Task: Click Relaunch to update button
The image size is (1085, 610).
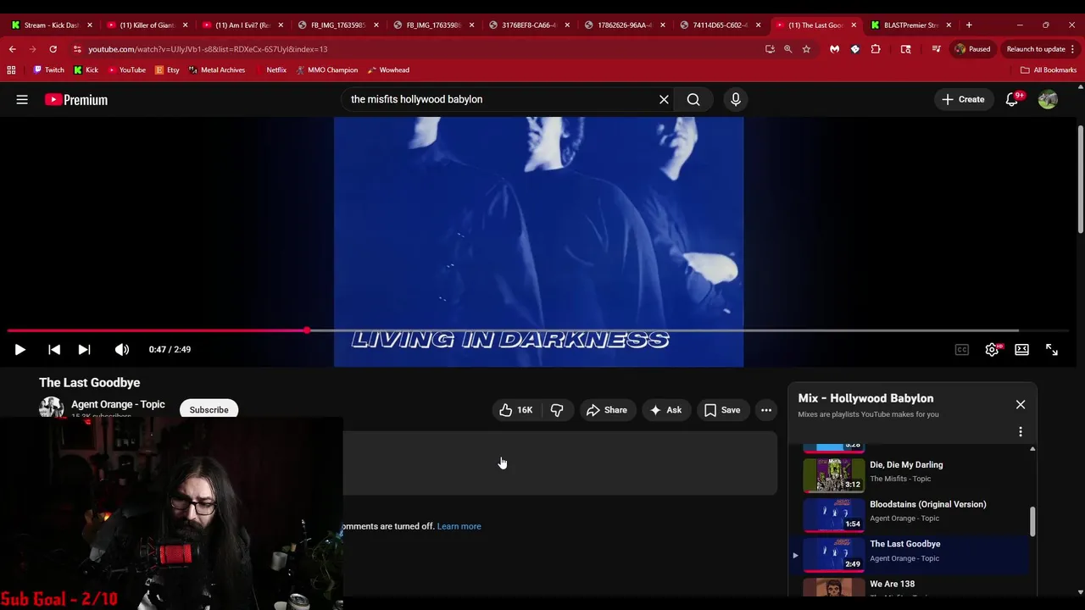Action: coord(1036,49)
